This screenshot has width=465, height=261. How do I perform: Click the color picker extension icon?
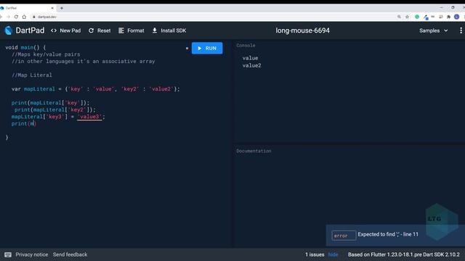[x=426, y=17]
